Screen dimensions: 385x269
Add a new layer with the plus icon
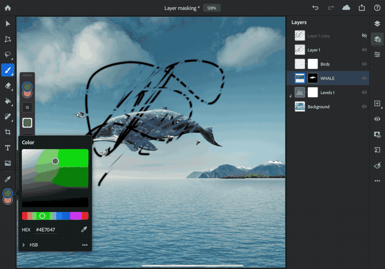pyautogui.click(x=377, y=103)
